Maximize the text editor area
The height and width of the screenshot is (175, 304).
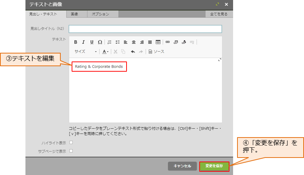220,60
